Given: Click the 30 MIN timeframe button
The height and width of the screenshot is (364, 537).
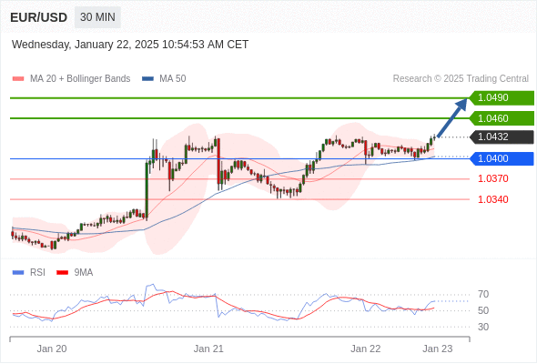Looking at the screenshot, I should [x=97, y=17].
